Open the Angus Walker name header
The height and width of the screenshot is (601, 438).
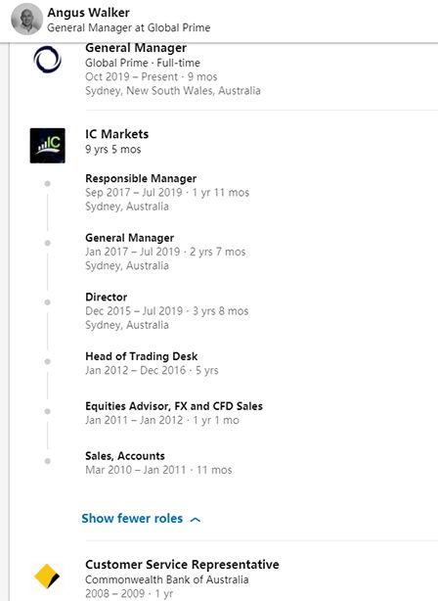(88, 13)
